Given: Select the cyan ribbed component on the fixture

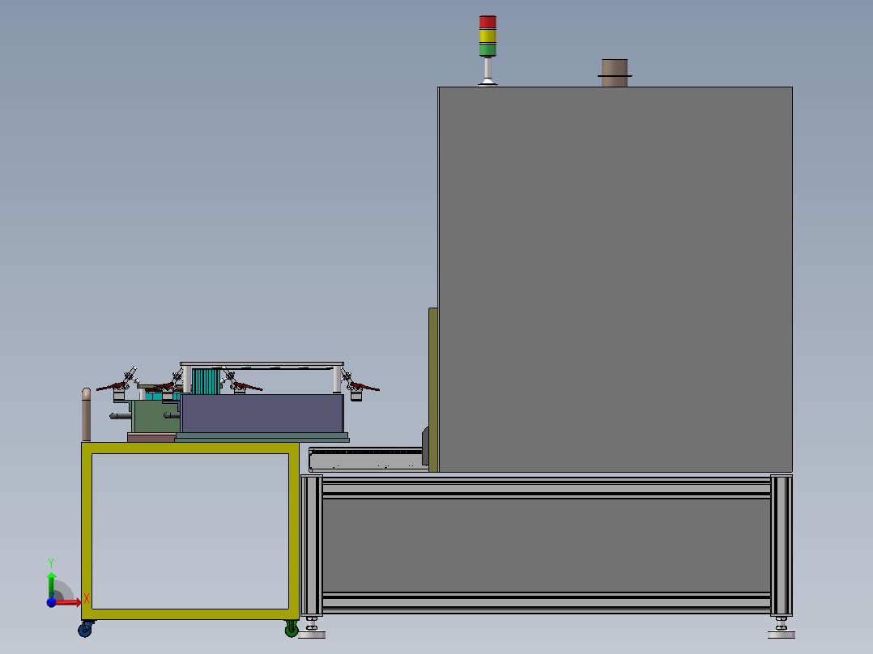Looking at the screenshot, I should pos(206,381).
